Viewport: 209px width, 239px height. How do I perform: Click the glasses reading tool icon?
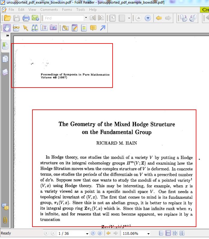click(x=16, y=28)
